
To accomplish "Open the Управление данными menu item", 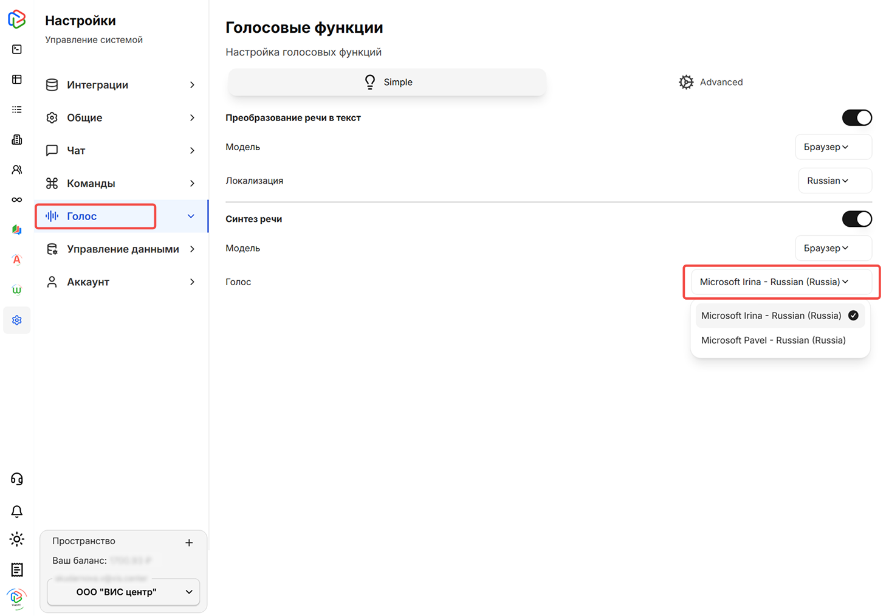I will click(x=121, y=249).
